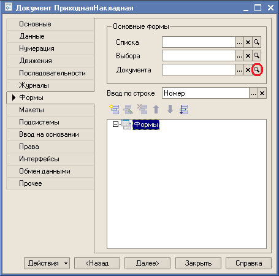Image resolution: width=279 pixels, height=276 pixels.
Task: Switch to the Интерфейсы tab
Action: 50,159
